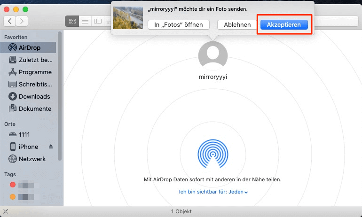Click the Akzeptieren button
Screen dimensions: 362x217
coord(284,25)
